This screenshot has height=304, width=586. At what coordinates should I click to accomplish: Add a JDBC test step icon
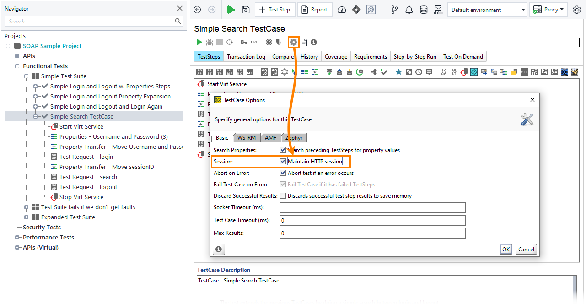(x=239, y=71)
